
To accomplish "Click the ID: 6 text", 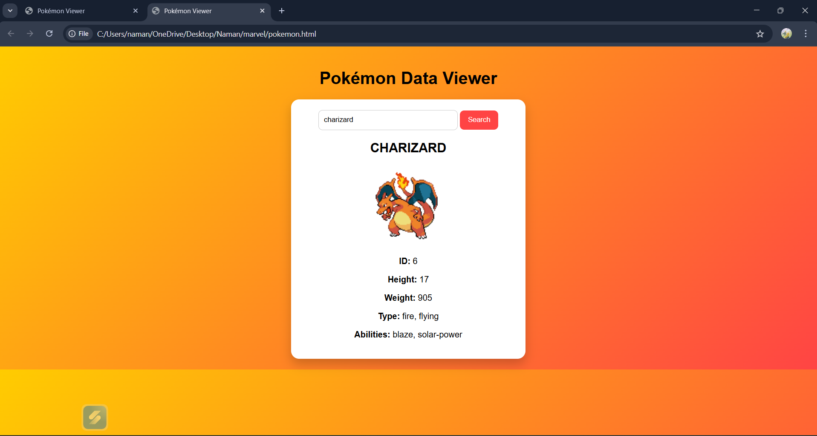I will click(408, 261).
